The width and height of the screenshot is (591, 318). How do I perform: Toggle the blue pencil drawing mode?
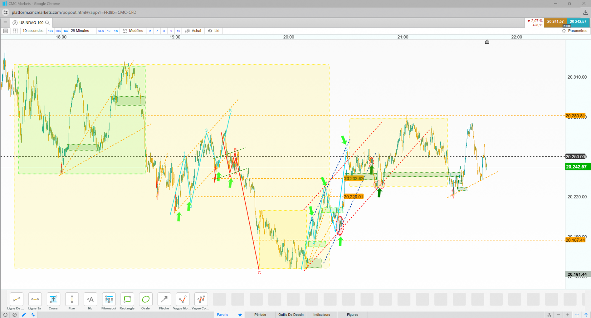24,315
